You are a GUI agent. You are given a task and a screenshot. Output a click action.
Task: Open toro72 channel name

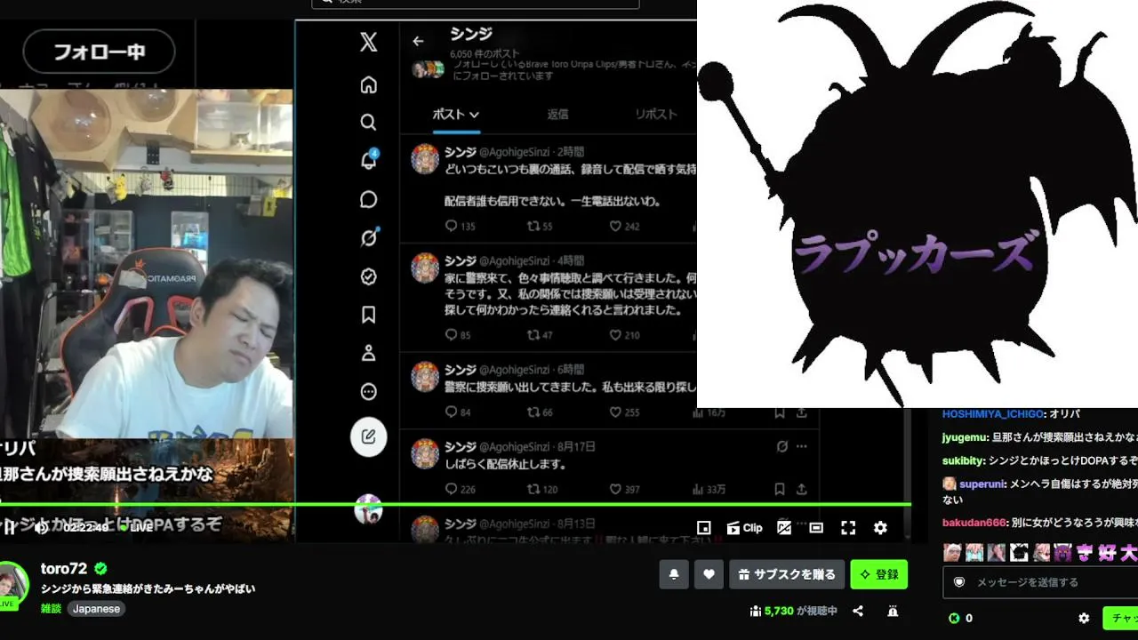[64, 569]
